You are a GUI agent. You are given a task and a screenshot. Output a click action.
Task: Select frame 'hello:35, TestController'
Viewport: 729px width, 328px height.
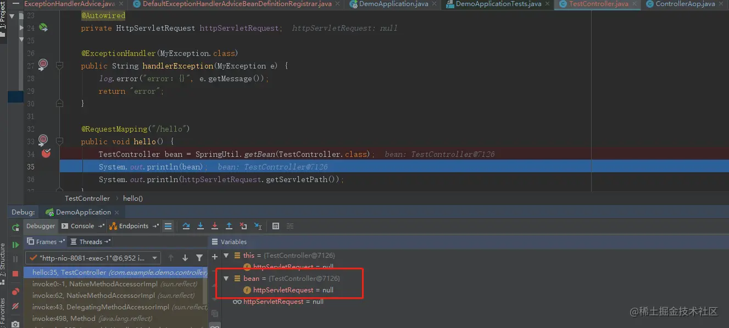coord(116,272)
